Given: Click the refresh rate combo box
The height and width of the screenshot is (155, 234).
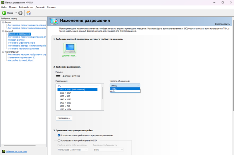Looking at the screenshot, I should pos(125,85).
